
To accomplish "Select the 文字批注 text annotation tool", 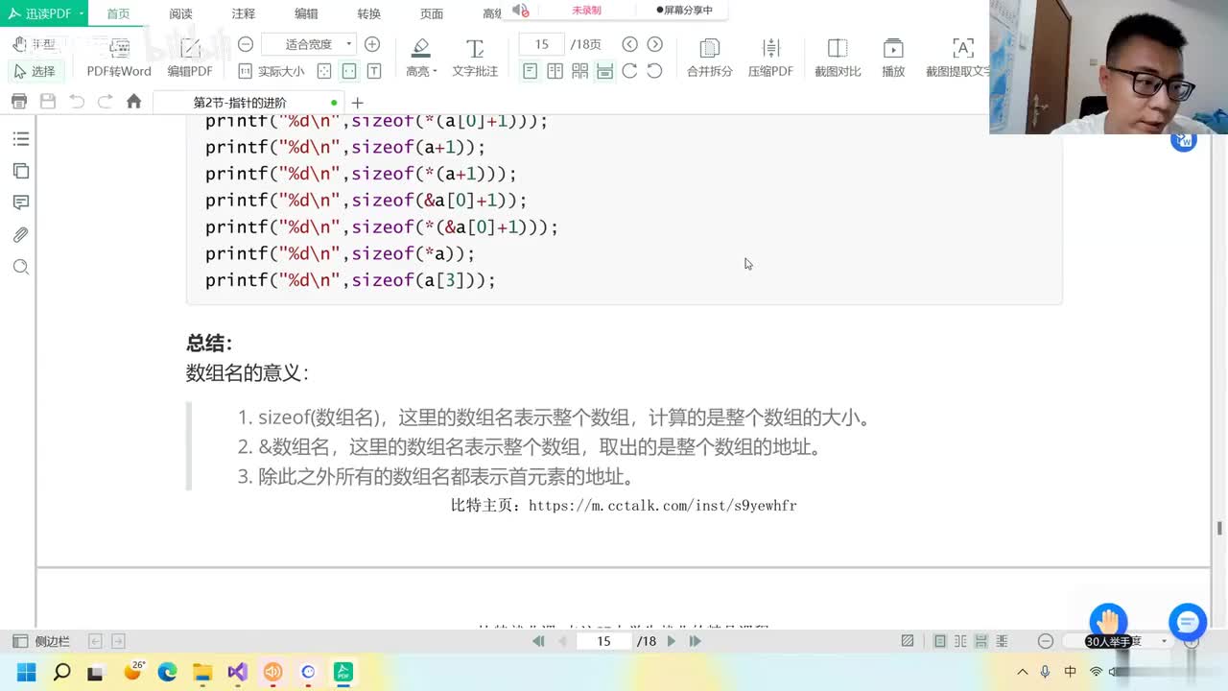I will tap(475, 58).
